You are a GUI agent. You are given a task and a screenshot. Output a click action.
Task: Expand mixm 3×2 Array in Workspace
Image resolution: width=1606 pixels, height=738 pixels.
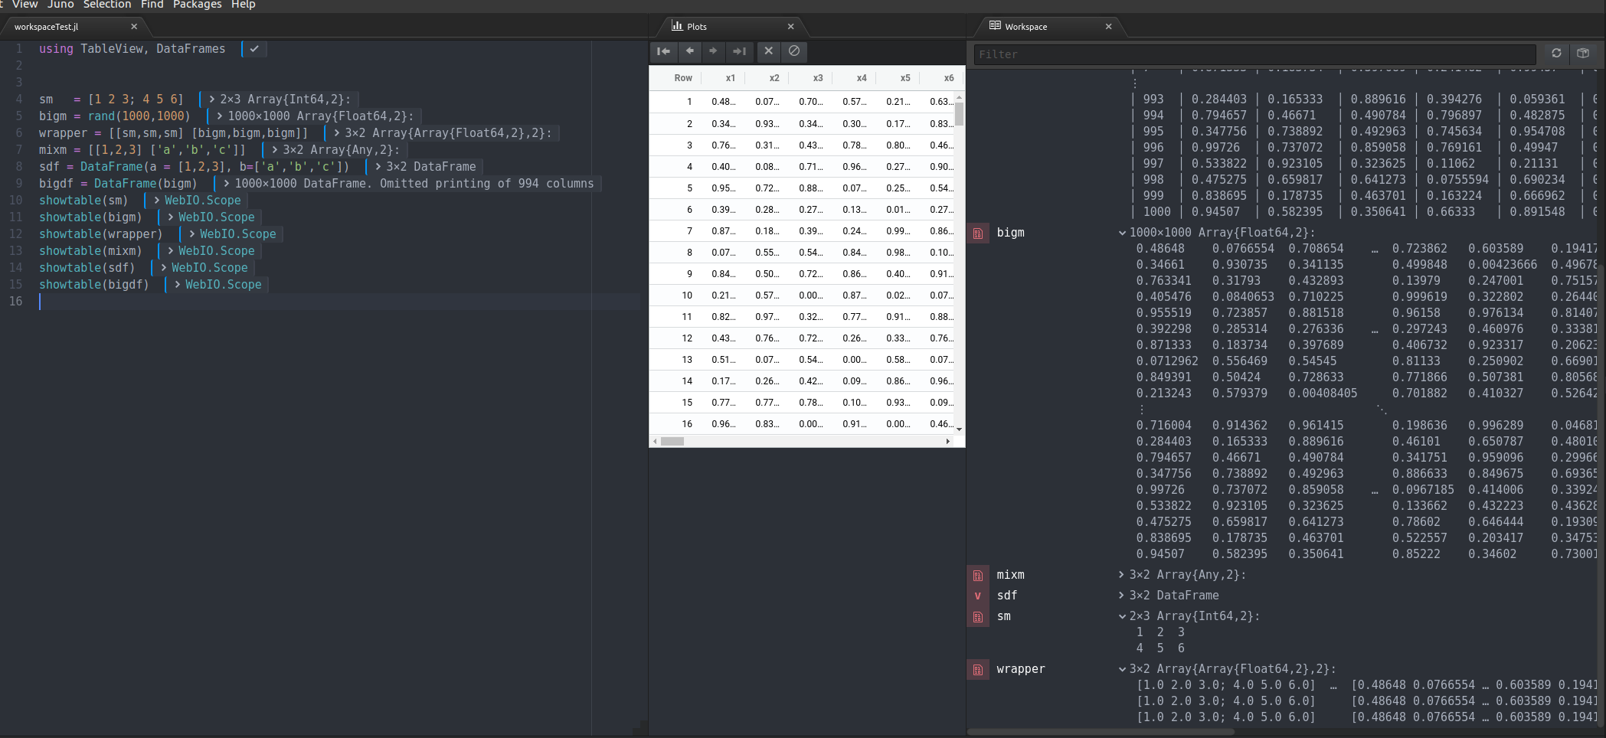[1122, 575]
